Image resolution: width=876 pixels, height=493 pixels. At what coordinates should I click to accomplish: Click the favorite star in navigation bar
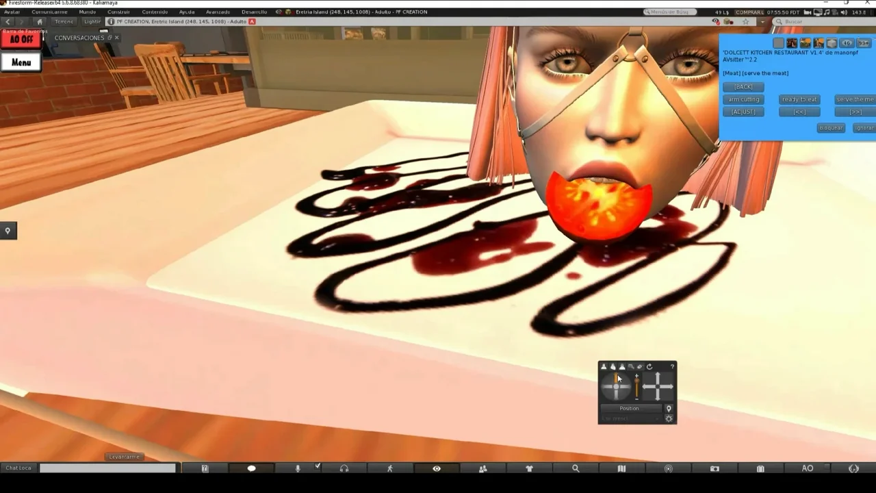pyautogui.click(x=745, y=22)
